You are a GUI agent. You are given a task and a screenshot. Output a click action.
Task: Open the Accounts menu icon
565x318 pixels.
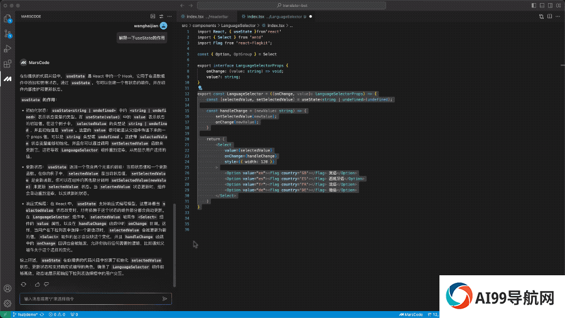[8, 288]
